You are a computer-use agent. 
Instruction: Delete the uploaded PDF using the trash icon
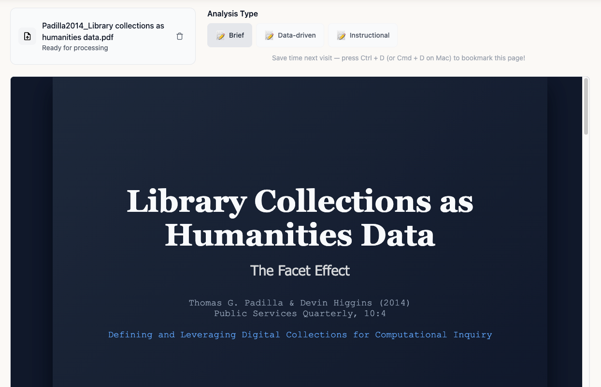click(x=179, y=36)
